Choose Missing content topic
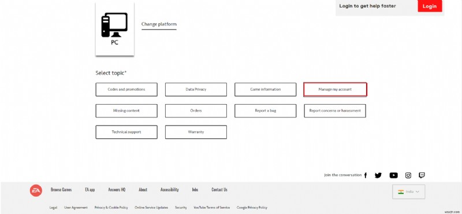 click(x=126, y=110)
